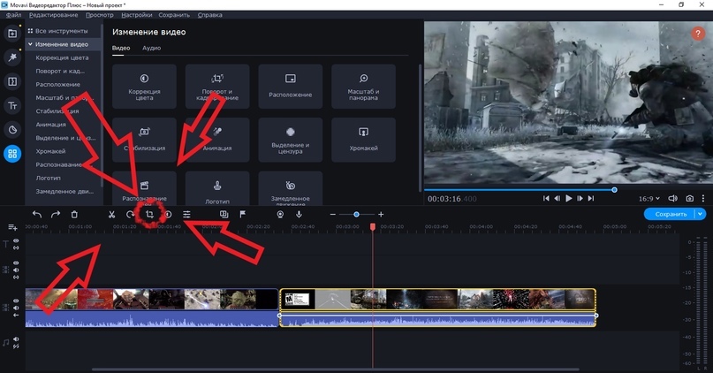Toggle overlay track link icon
The image size is (713, 373).
pyautogui.click(x=16, y=277)
